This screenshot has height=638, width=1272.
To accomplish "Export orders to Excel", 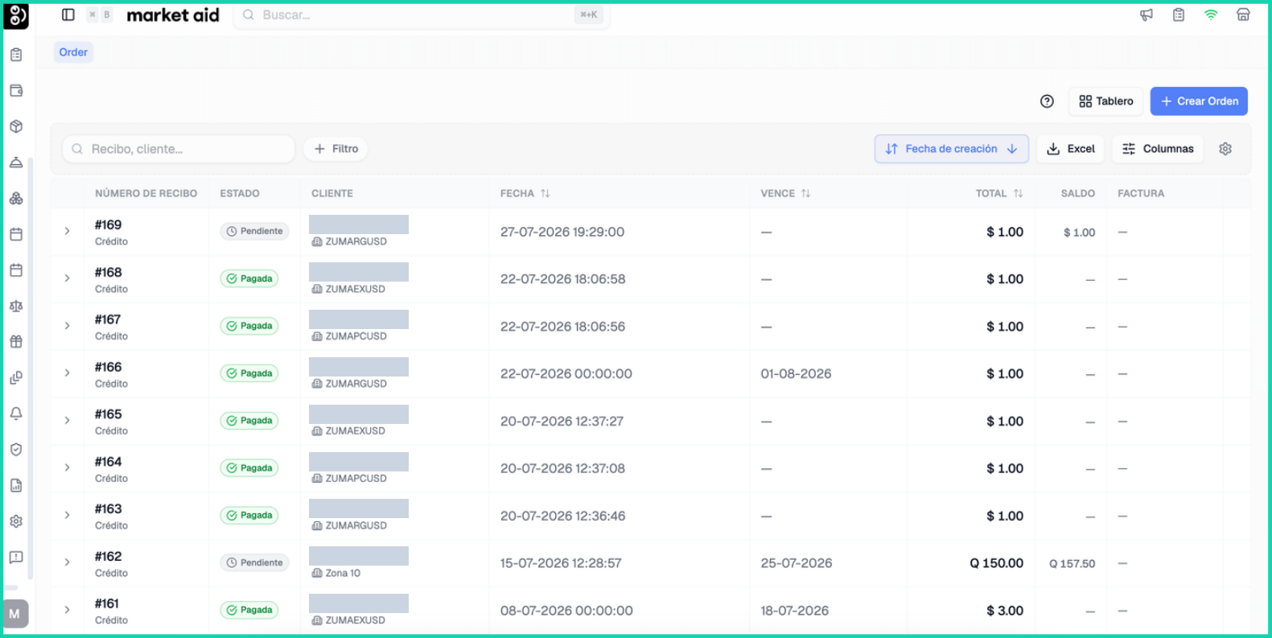I will coord(1071,149).
